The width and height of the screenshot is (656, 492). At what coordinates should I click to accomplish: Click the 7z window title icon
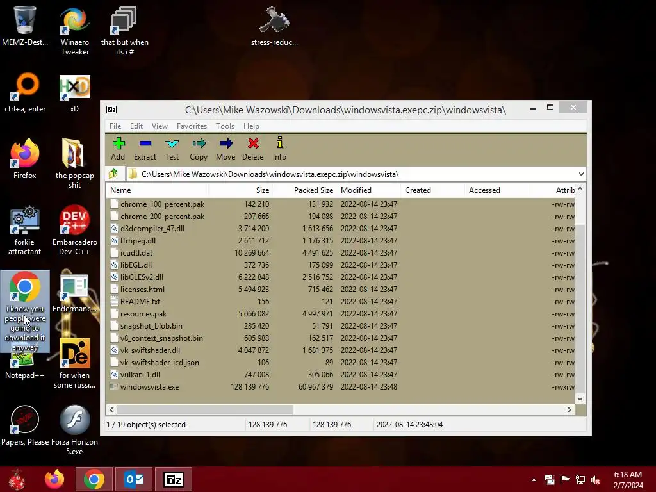[111, 110]
